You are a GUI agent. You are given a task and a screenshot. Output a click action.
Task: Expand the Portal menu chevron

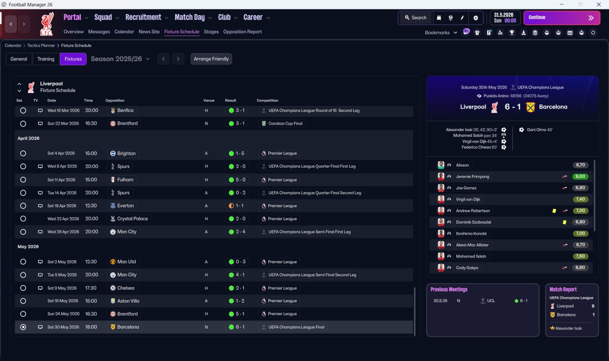pyautogui.click(x=86, y=18)
